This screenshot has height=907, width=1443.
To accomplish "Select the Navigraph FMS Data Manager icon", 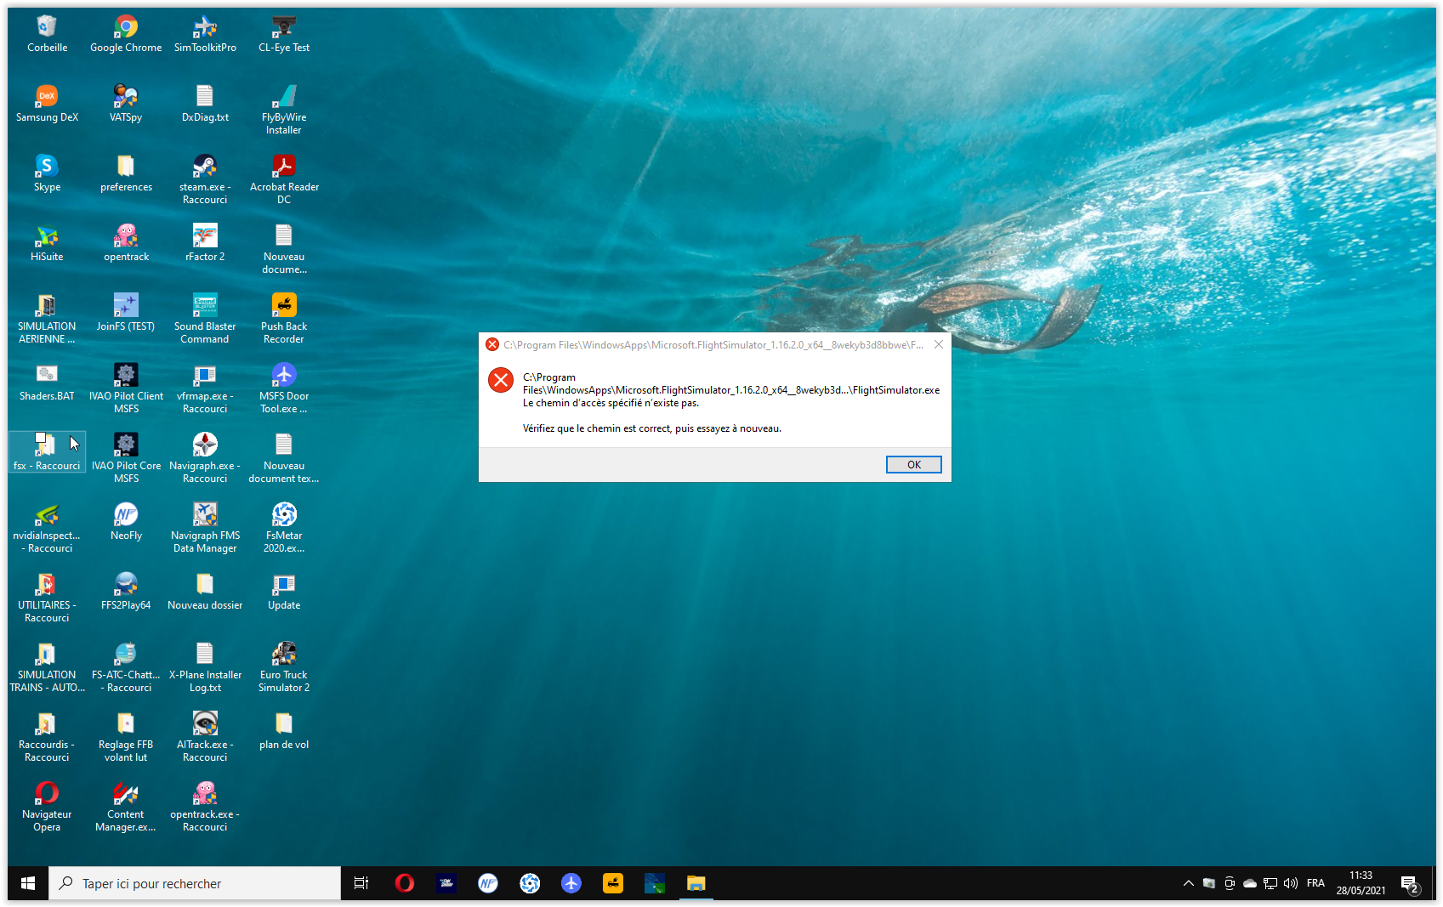I will [205, 528].
